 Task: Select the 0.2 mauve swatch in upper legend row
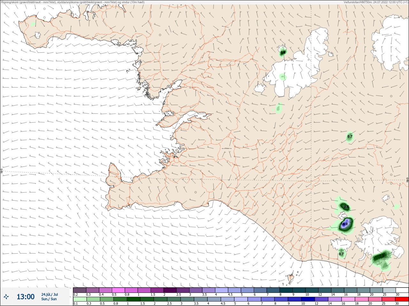[x=80, y=290]
